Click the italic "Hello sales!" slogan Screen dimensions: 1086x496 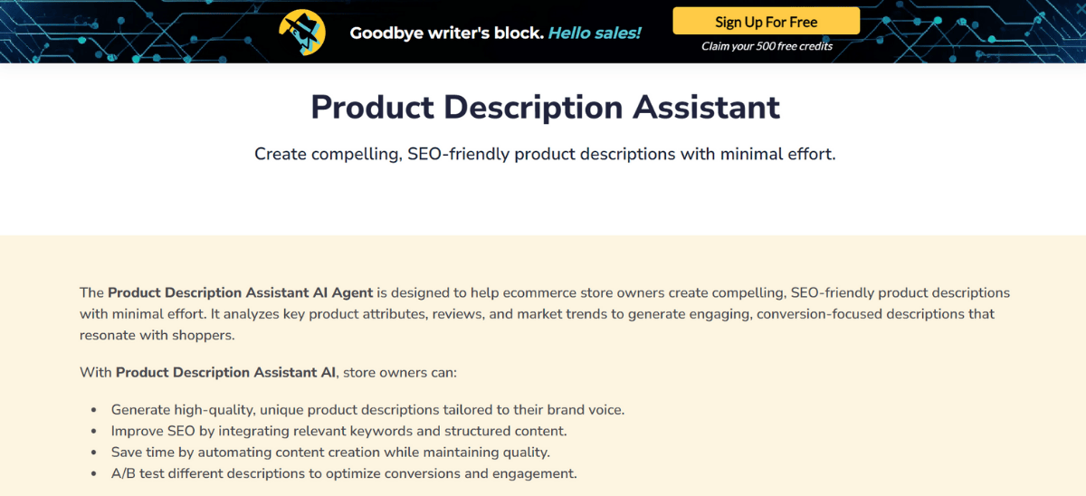[x=595, y=33]
